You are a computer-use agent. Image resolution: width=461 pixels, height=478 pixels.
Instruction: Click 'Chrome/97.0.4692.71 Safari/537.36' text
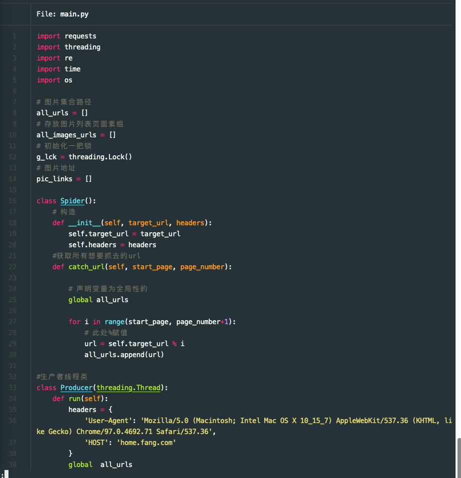point(142,432)
